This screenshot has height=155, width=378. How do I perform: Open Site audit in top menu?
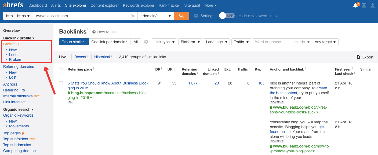click(x=192, y=5)
